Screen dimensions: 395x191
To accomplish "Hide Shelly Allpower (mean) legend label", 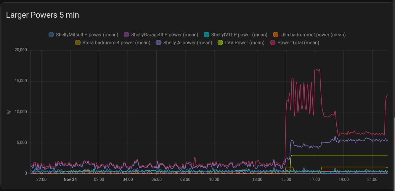I will [188, 43].
